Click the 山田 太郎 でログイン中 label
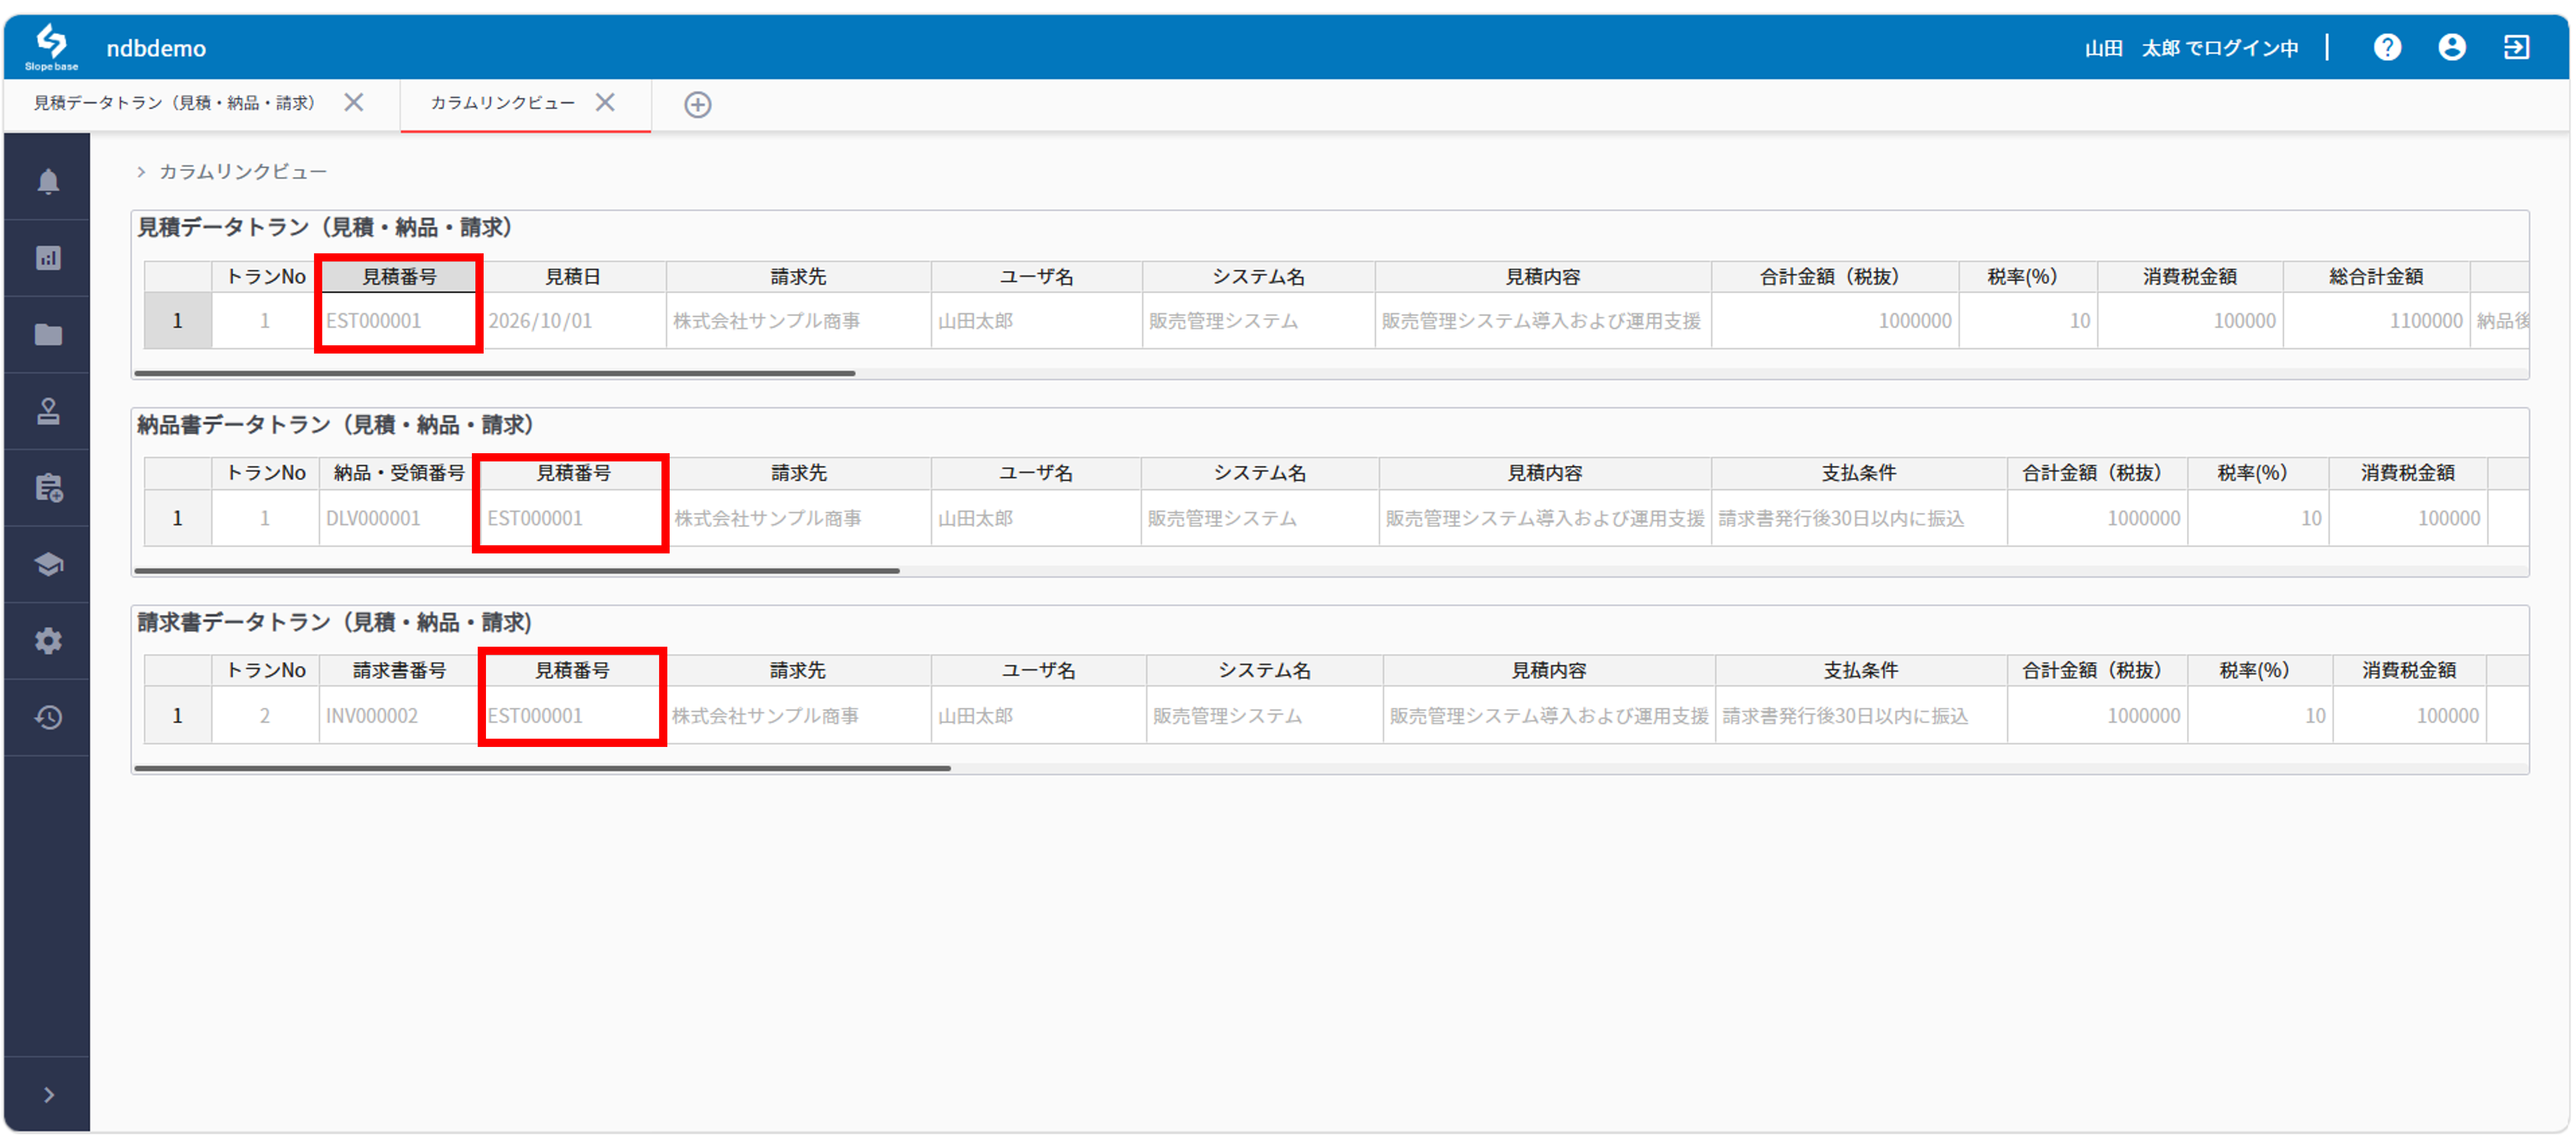Screen dimensions: 2576x1138 point(2191,48)
